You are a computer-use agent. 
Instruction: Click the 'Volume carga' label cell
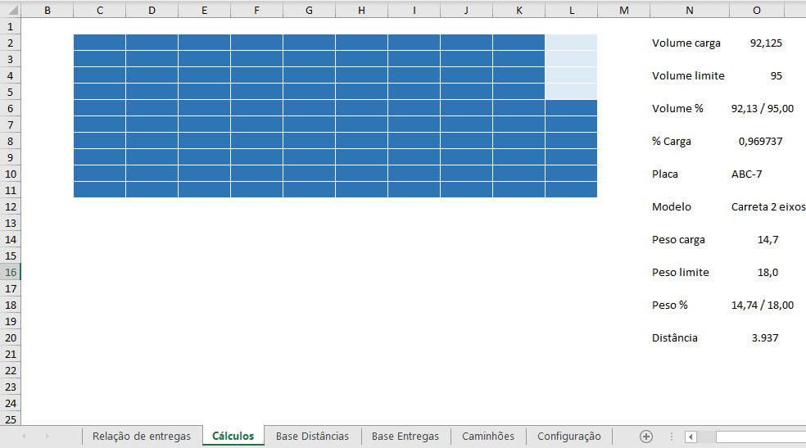(x=686, y=43)
